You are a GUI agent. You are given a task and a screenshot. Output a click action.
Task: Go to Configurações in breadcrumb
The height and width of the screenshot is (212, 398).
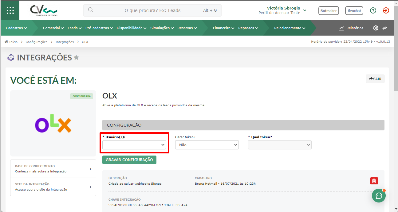(37, 42)
